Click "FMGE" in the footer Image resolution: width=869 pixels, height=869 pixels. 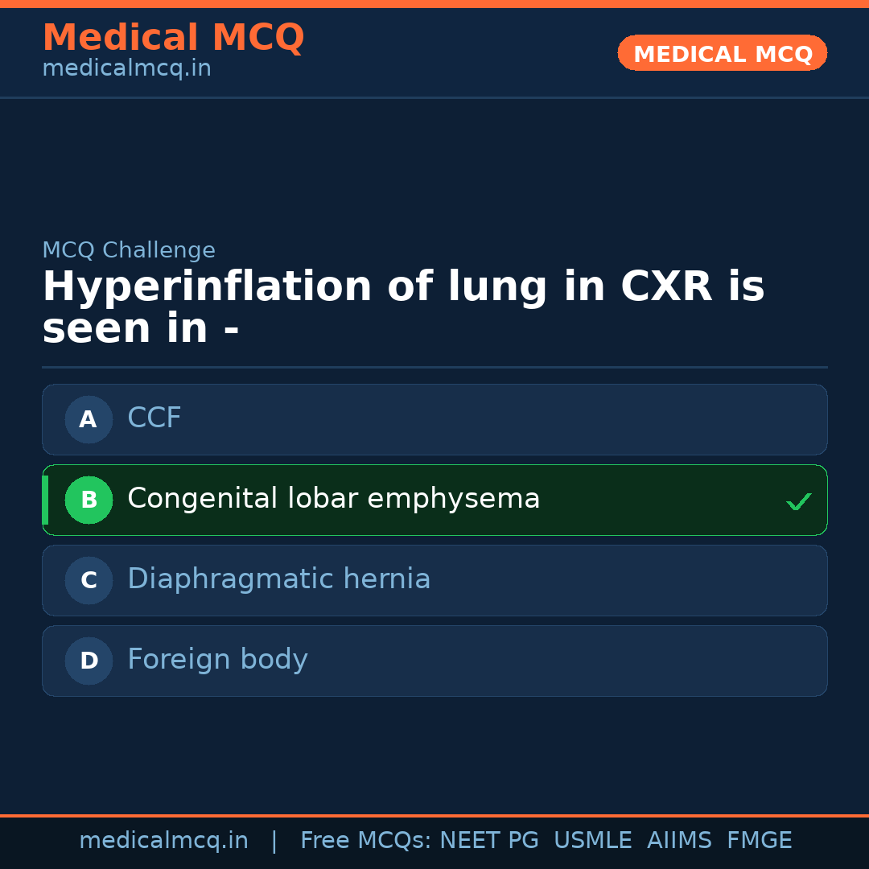click(759, 841)
